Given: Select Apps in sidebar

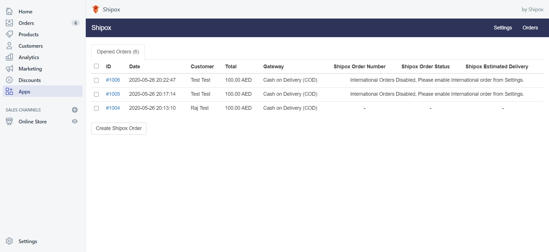Looking at the screenshot, I should point(43,91).
